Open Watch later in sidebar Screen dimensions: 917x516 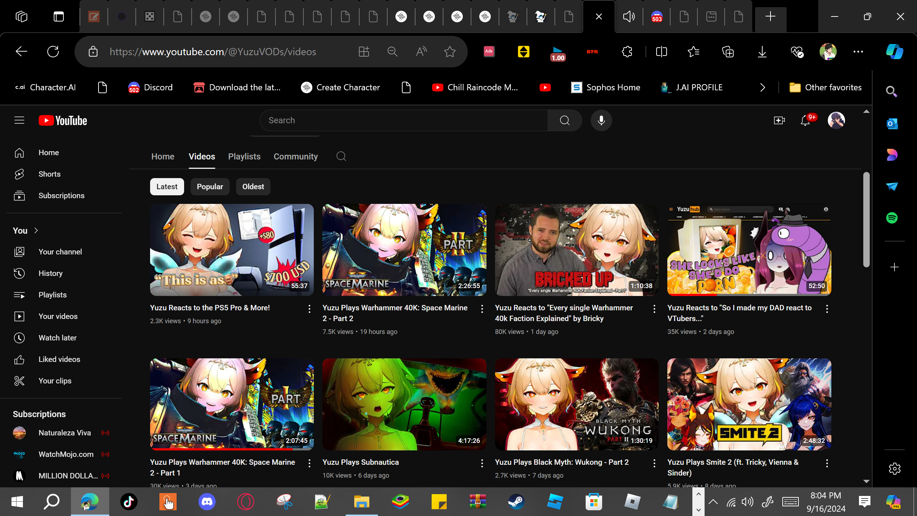click(57, 338)
